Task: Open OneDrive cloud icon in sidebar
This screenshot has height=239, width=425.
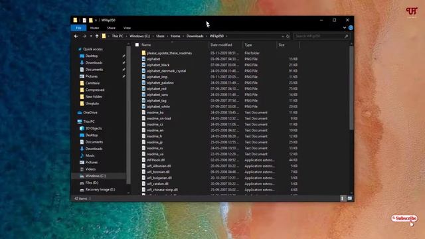Action: [x=80, y=112]
